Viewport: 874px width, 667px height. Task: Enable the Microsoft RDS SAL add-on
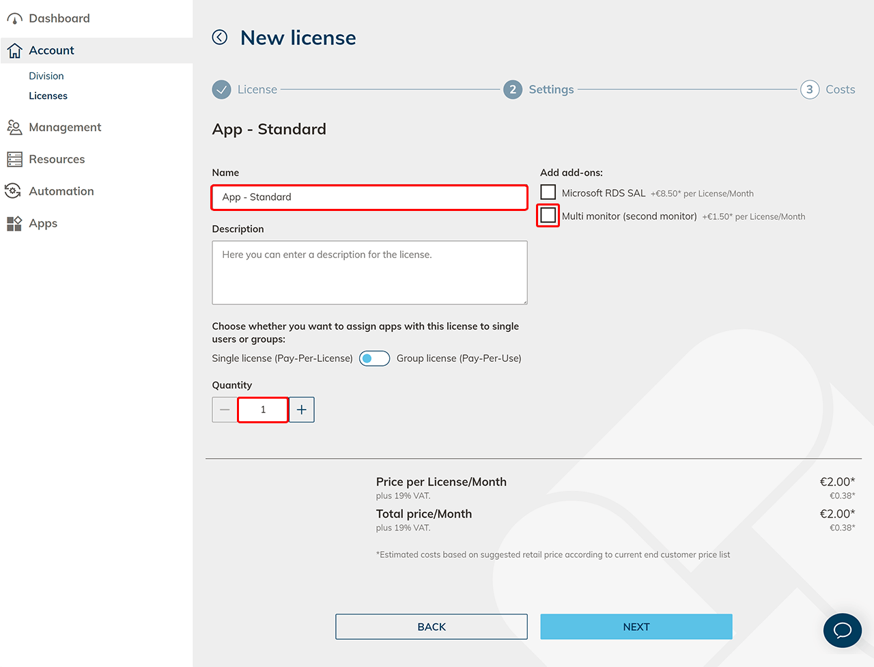[x=548, y=193]
